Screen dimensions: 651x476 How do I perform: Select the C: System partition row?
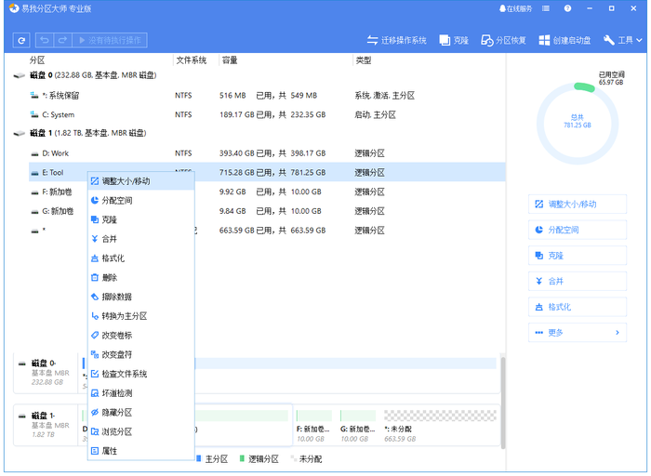tap(267, 115)
